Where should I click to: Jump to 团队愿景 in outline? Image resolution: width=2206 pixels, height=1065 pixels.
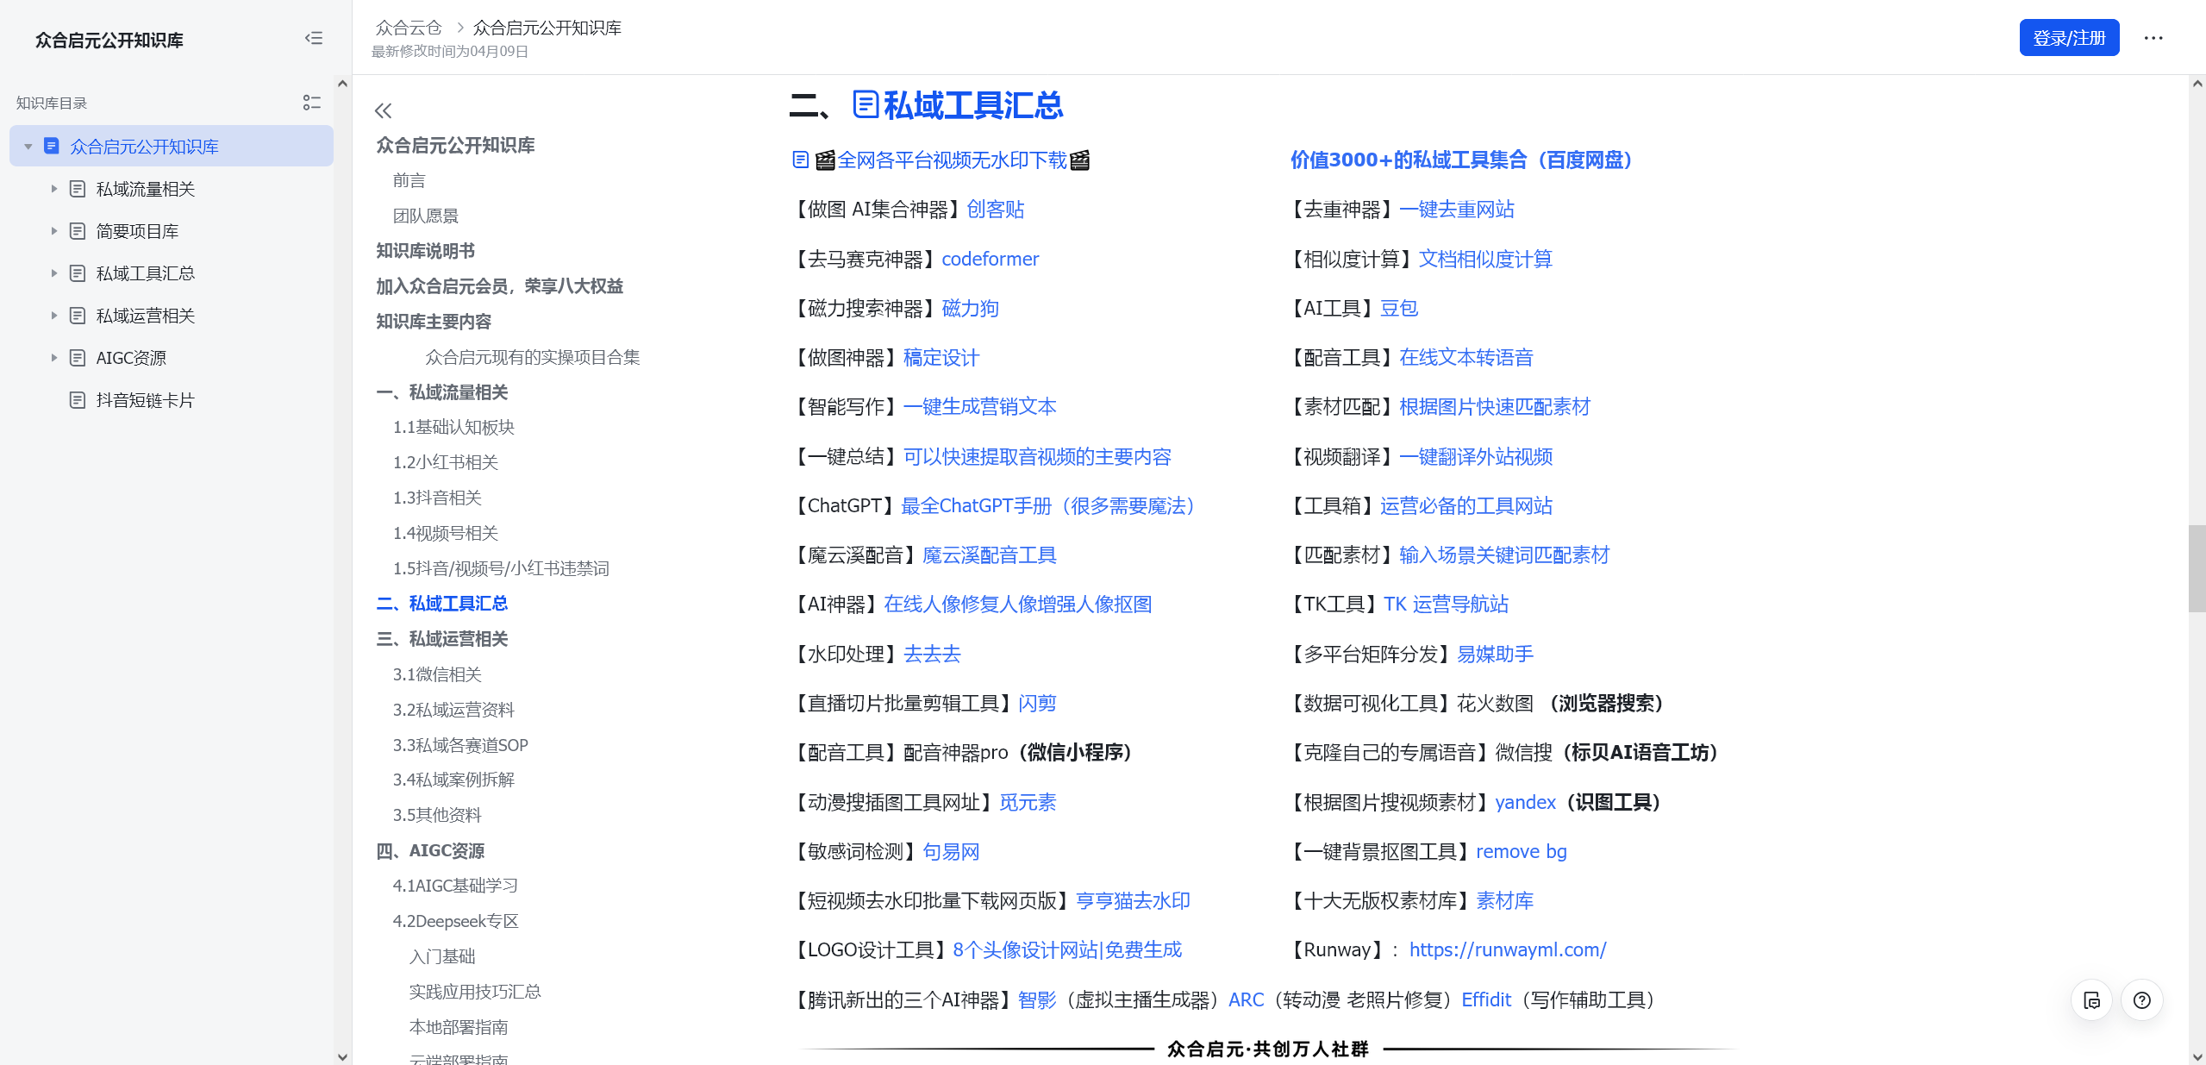coord(425,216)
